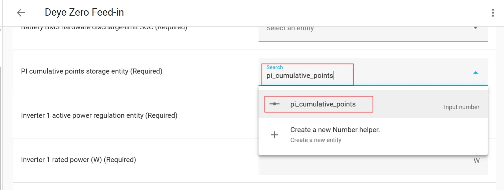Open the three-dot overflow menu
Screen dimensions: 504x190
click(493, 13)
